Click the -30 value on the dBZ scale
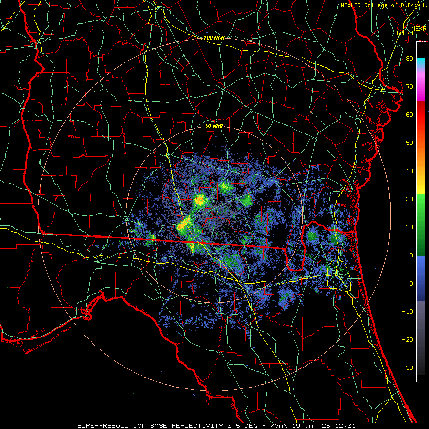The image size is (429, 429). point(408,368)
